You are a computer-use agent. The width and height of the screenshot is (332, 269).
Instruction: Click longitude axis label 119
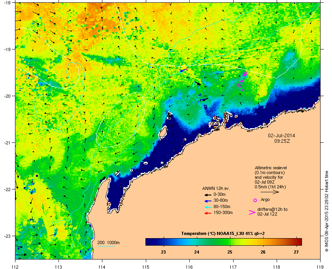[320, 267]
